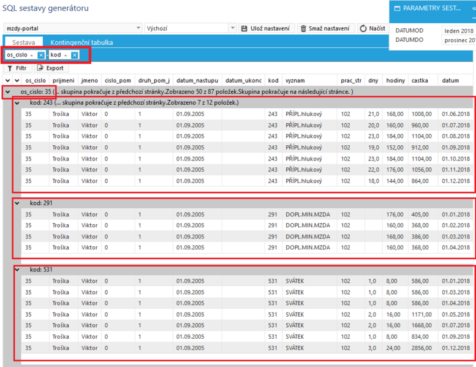Remove the os_cislo grouping chip
The image size is (476, 367).
coord(41,55)
